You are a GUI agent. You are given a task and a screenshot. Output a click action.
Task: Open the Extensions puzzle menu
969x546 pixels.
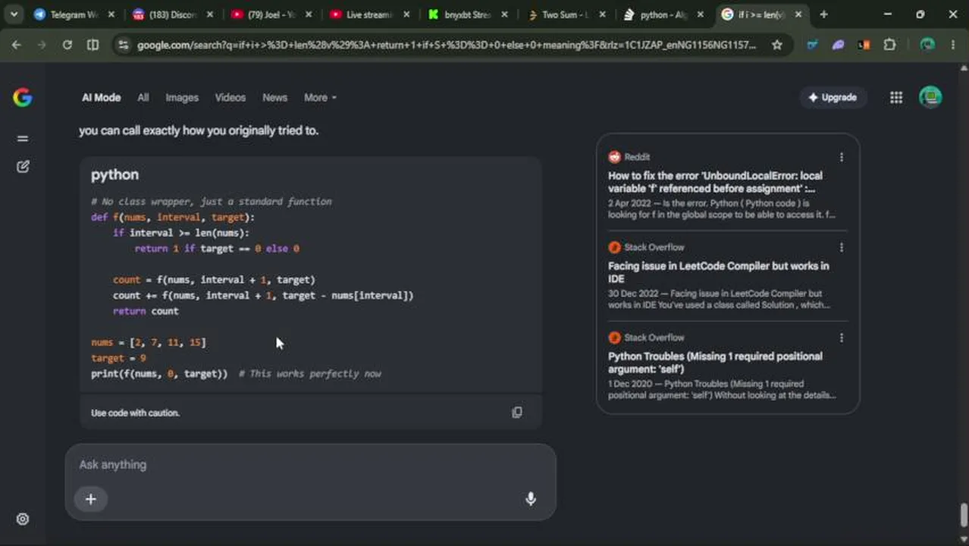889,45
